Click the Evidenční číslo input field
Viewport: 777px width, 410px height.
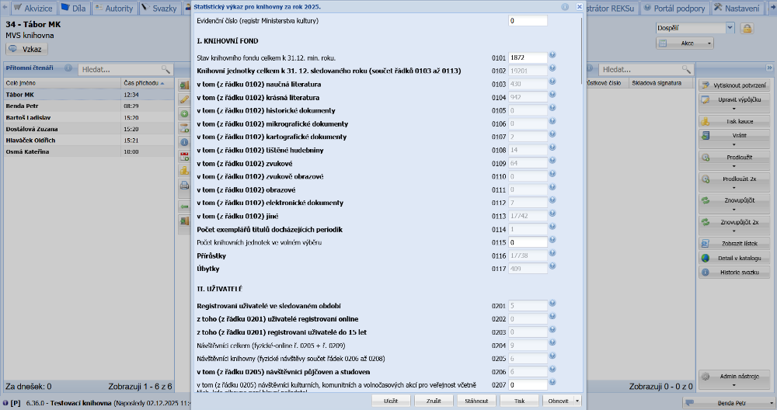(528, 21)
